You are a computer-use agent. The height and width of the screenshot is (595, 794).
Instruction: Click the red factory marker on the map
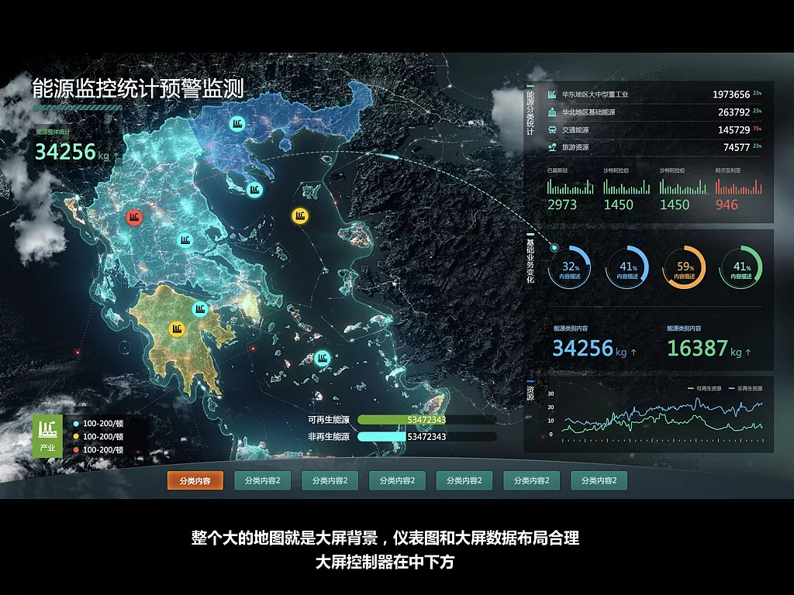[134, 218]
